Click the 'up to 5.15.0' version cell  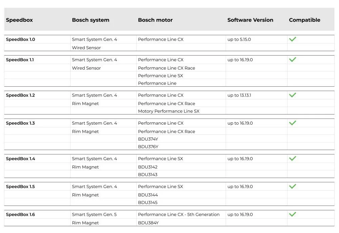(x=239, y=39)
